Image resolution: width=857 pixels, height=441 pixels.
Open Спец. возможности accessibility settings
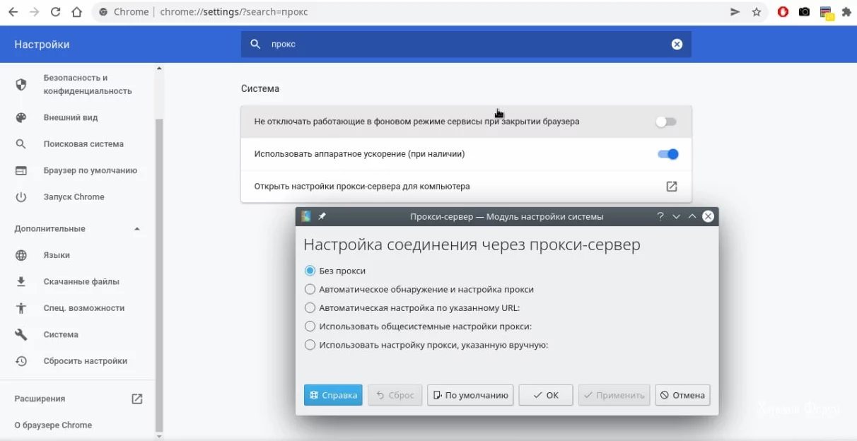click(76, 307)
